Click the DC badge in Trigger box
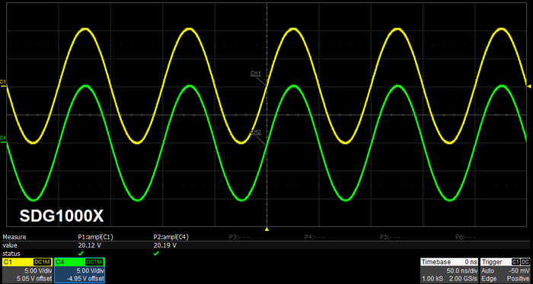Screen dimensions: 533x284 point(525,262)
